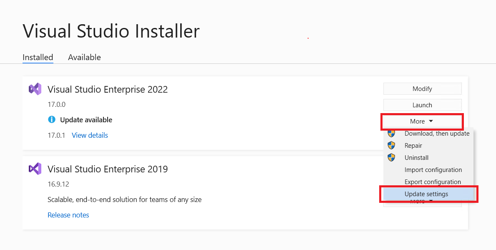Choose Repair from the More menu
Screen dimensions: 496x250
click(413, 145)
